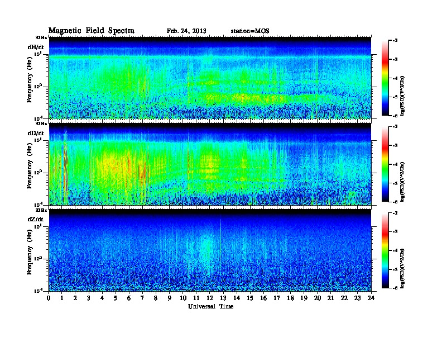Click the hour 23 tick label
The height and width of the screenshot is (342, 442).
coord(358,298)
